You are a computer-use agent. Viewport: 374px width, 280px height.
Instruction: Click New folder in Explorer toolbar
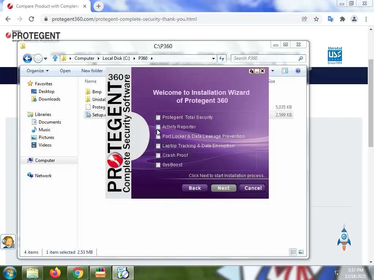click(92, 71)
